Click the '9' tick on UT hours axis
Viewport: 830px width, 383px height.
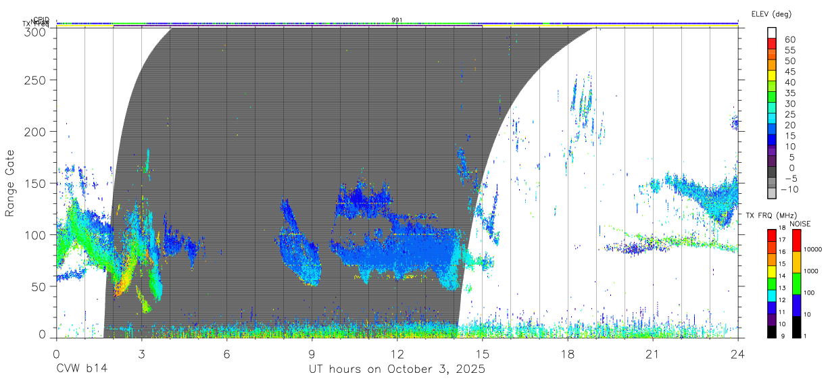(312, 353)
